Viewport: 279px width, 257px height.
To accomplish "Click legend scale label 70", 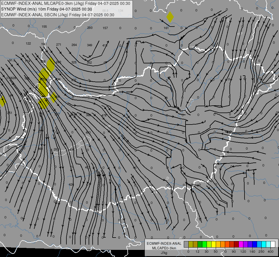I will pyautogui.click(x=225, y=252).
